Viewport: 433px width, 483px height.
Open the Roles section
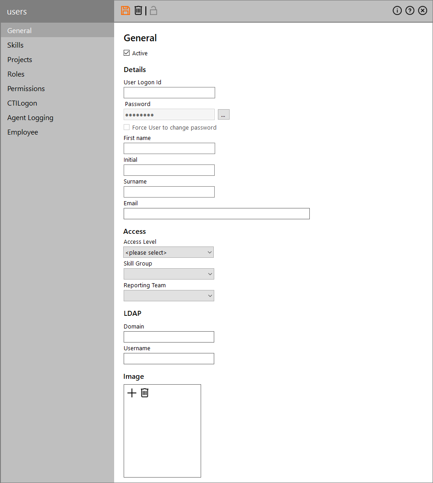57,74
